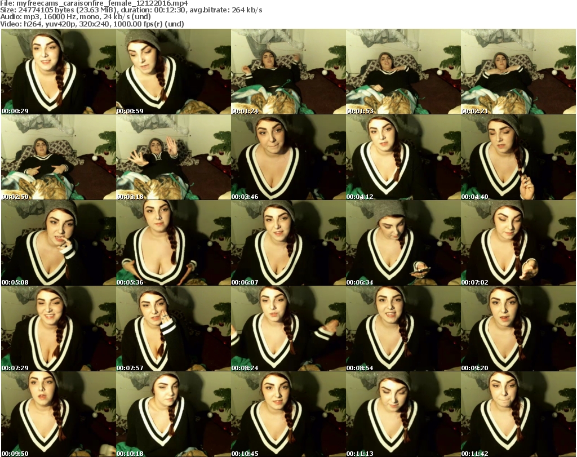Screen dimensions: 577x457
Task: Select the thumbnail stamped 00:00:59
Action: [174, 72]
